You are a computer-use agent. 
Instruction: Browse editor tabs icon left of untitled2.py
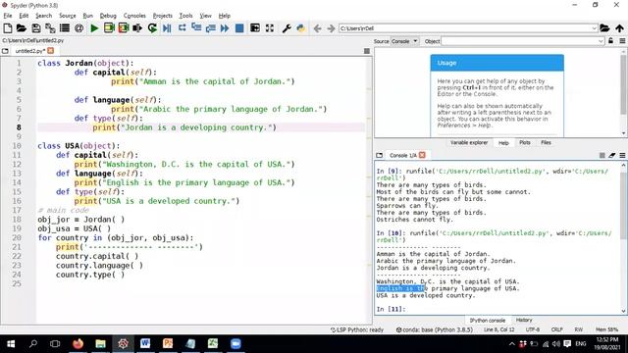point(5,51)
